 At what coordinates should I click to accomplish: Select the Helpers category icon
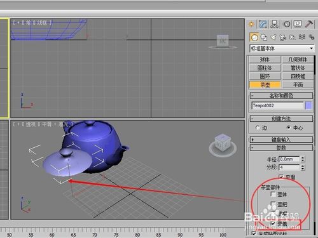[x=293, y=37]
